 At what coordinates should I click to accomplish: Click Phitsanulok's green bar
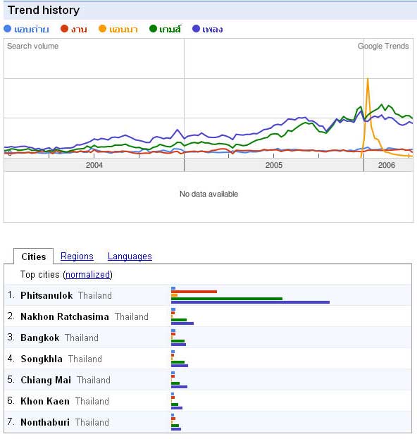[227, 299]
